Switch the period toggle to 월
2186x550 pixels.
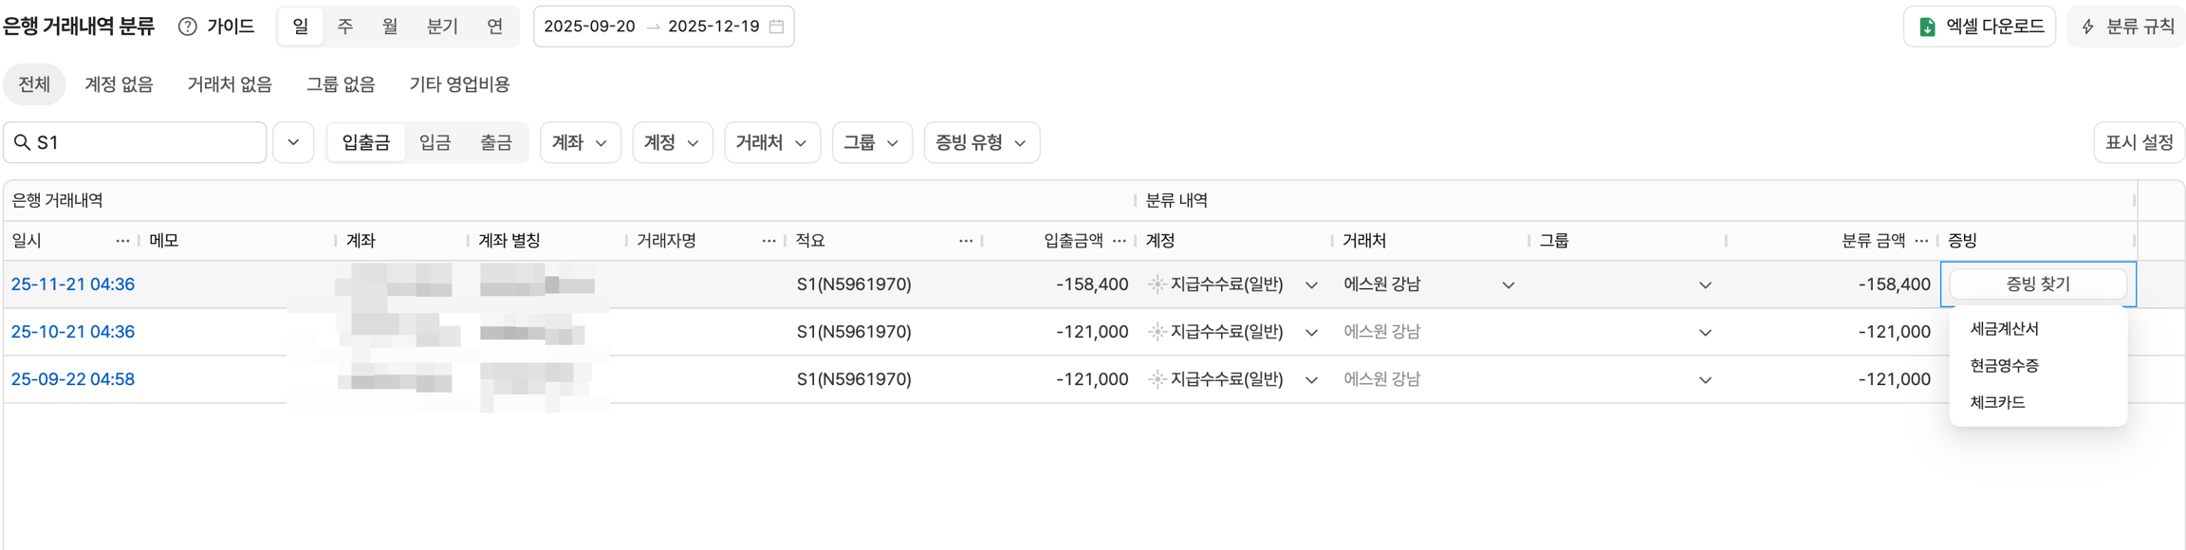[390, 27]
